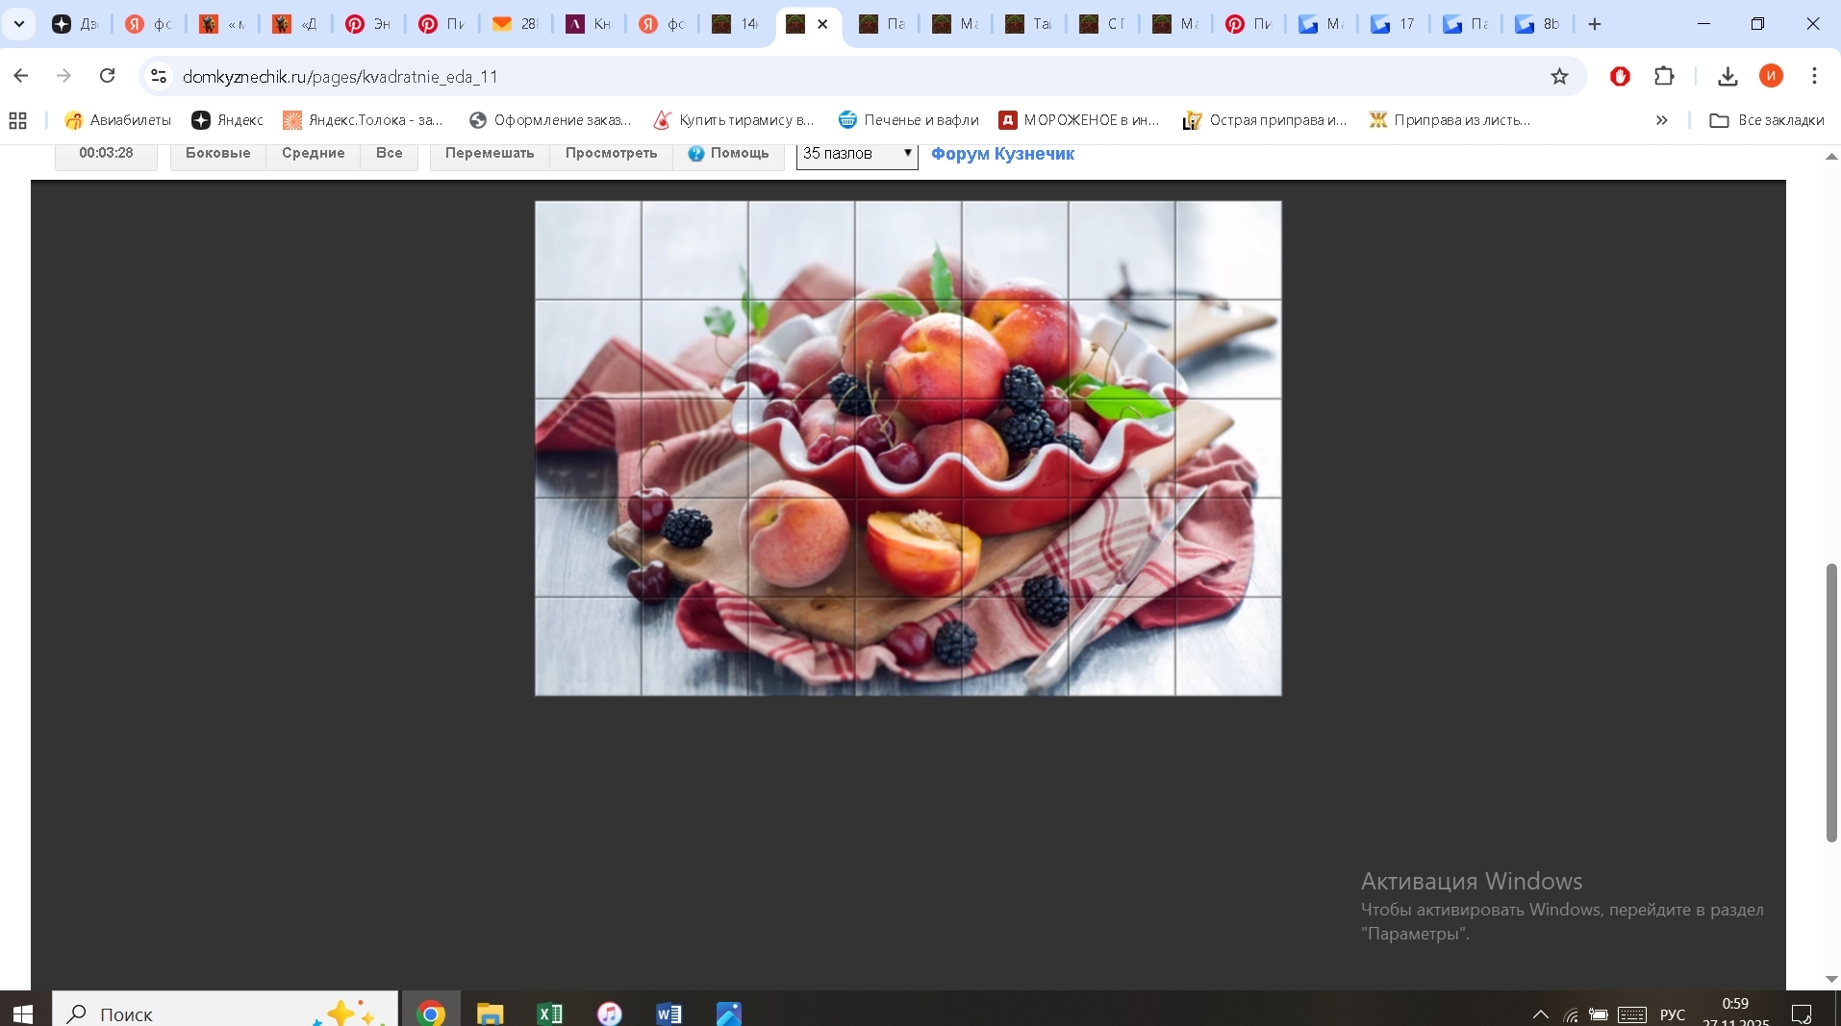Screen dimensions: 1841x1026
Task: Open the Помощь help button
Action: click(728, 154)
